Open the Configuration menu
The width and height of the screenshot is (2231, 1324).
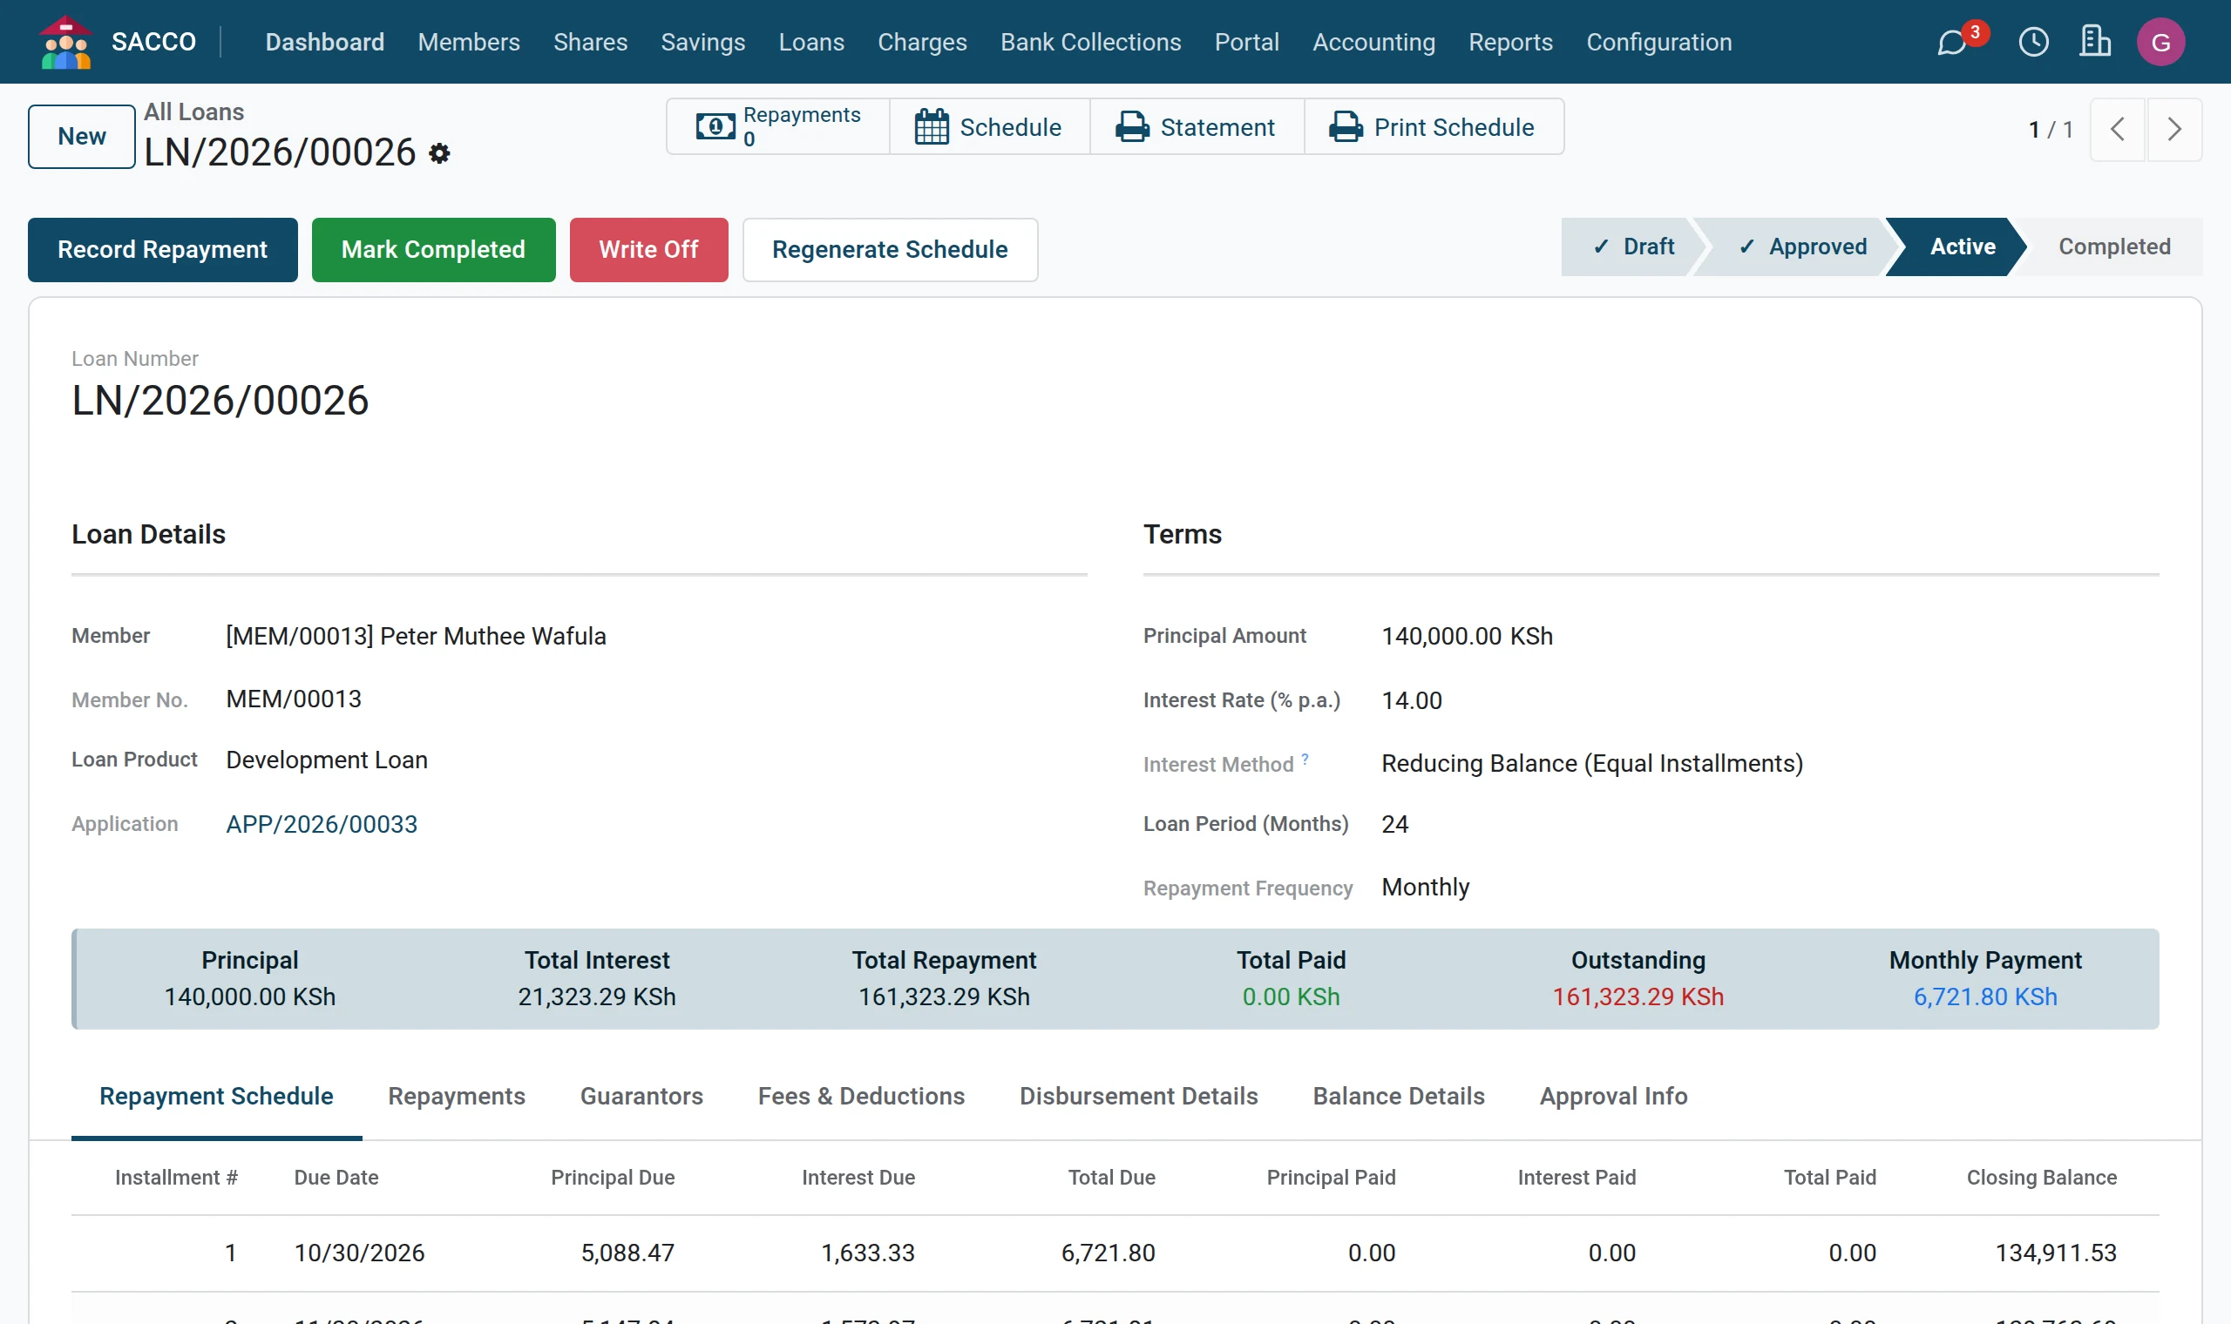tap(1658, 42)
